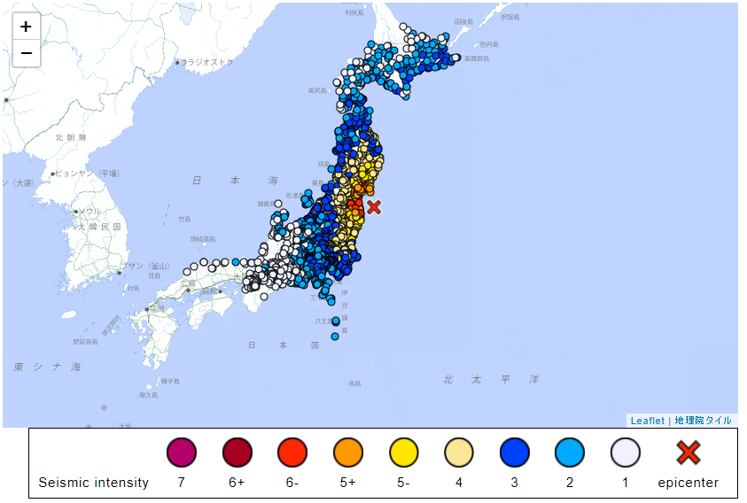Screen dimensions: 747x503
Task: Click the intensity 7 purple legend circle
Action: [182, 453]
